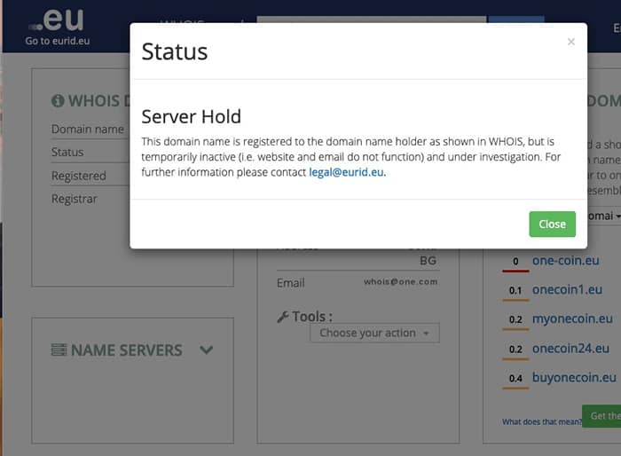Click the 0.4 score beside buyonecoin.eu
Screen dimensions: 621x456
(515, 379)
